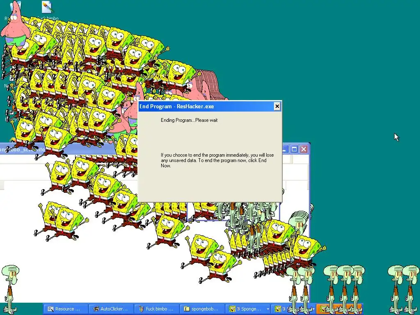The width and height of the screenshot is (420, 315).
Task: Click the Resource taskbar button icon
Action: coord(50,309)
